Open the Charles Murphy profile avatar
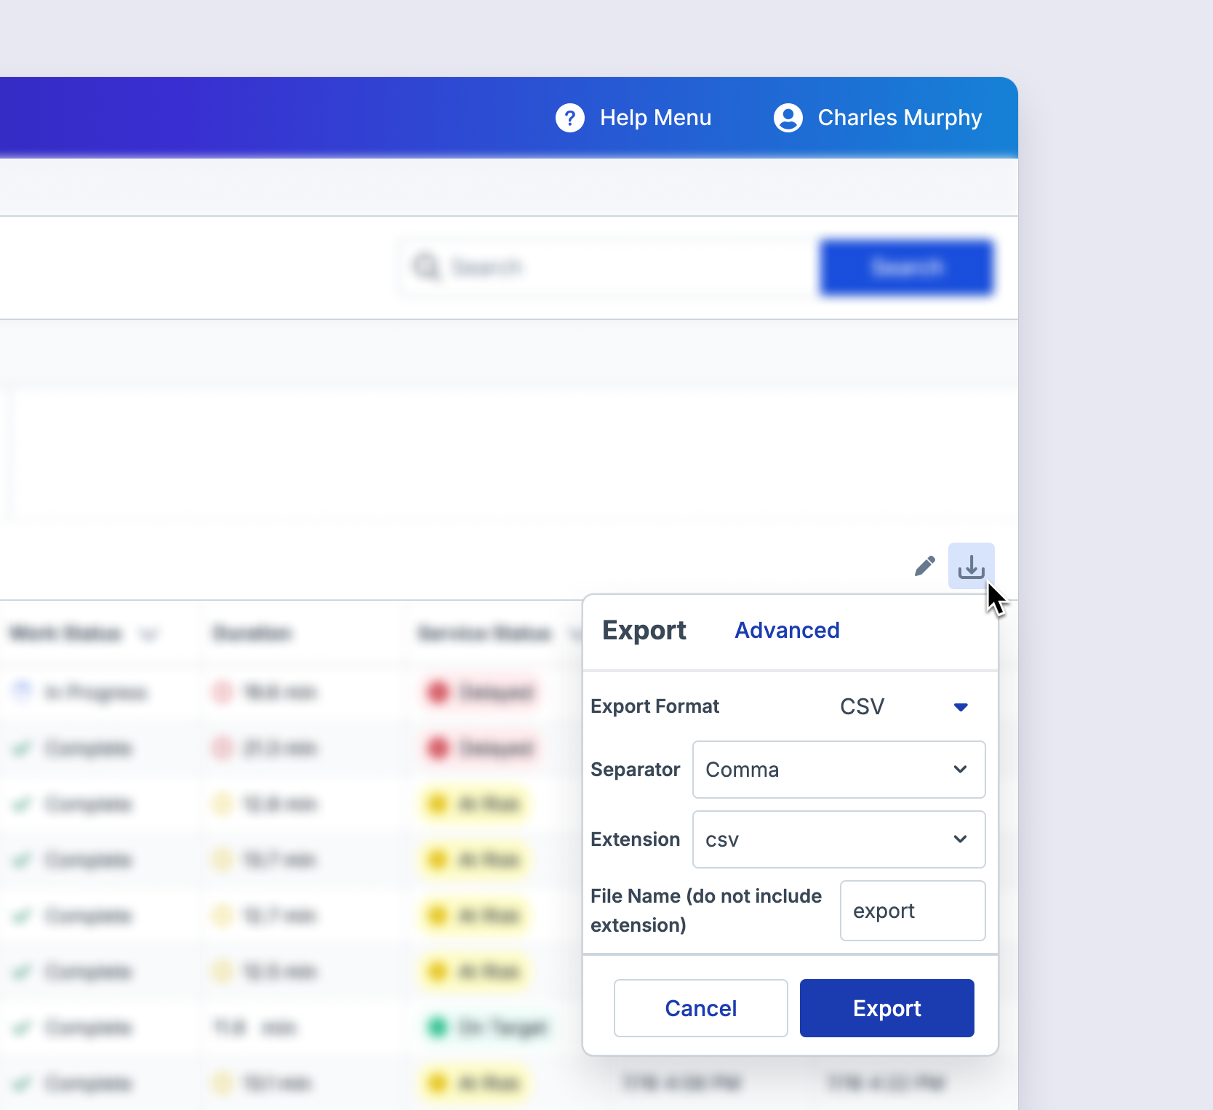The width and height of the screenshot is (1213, 1110). point(788,118)
